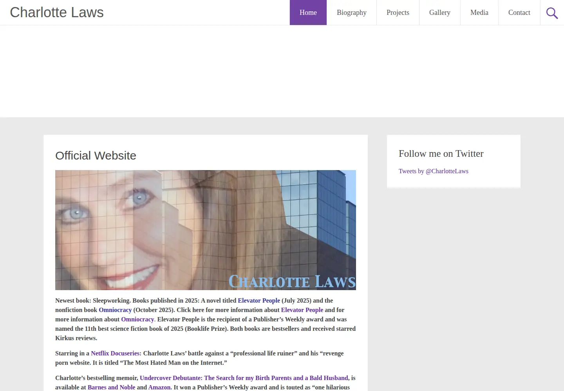
Task: Select the Home menu item
Action: tap(308, 13)
